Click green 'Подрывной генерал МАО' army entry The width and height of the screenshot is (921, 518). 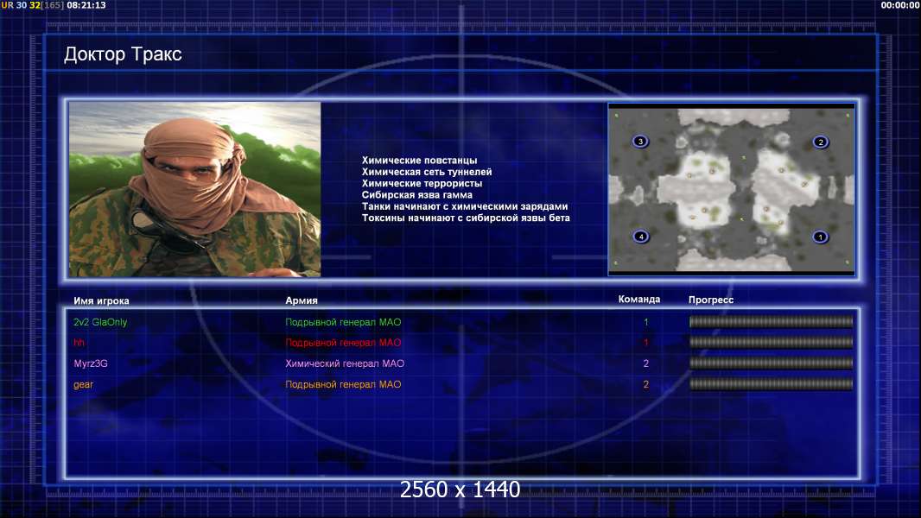pos(343,322)
